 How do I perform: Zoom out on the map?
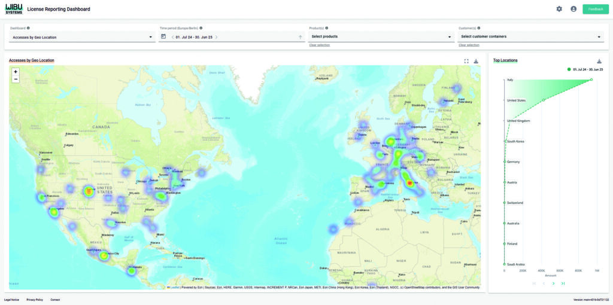(16, 79)
